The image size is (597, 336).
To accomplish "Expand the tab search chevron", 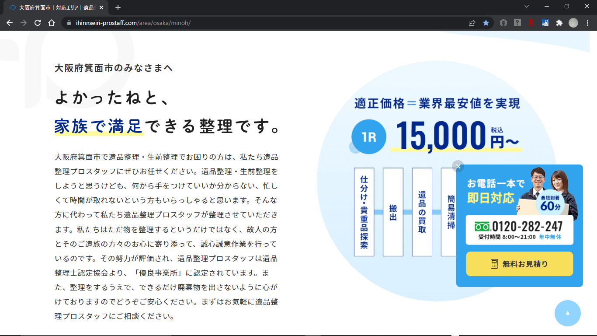I will (527, 7).
